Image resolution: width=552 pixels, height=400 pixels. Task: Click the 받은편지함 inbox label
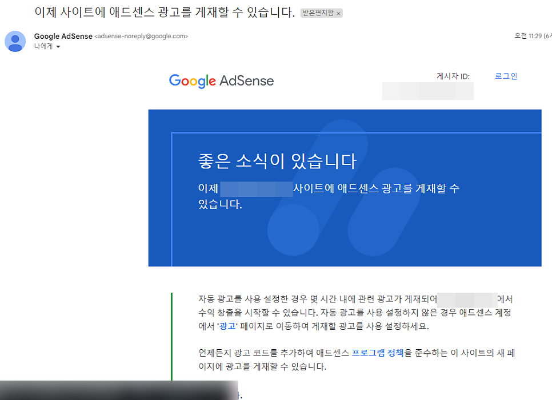(x=318, y=13)
